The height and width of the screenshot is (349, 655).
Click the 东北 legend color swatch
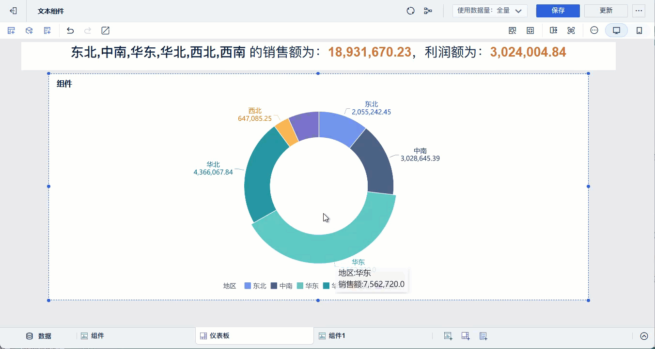[248, 286]
